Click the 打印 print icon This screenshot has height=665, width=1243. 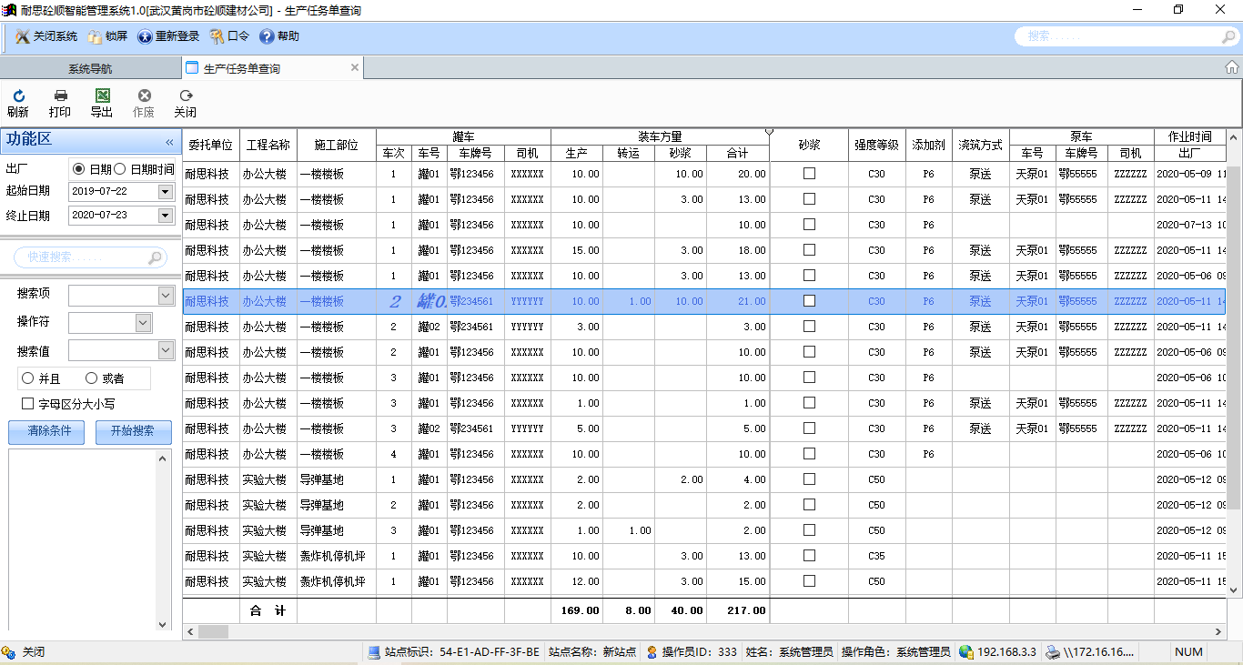(x=60, y=96)
